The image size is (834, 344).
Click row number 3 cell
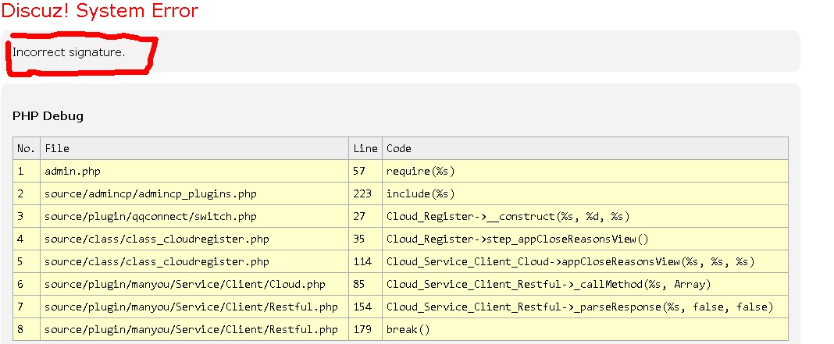point(27,216)
